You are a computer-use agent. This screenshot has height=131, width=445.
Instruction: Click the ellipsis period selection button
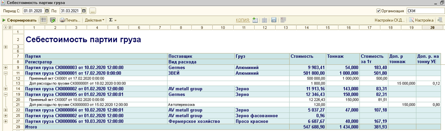pos(92,11)
